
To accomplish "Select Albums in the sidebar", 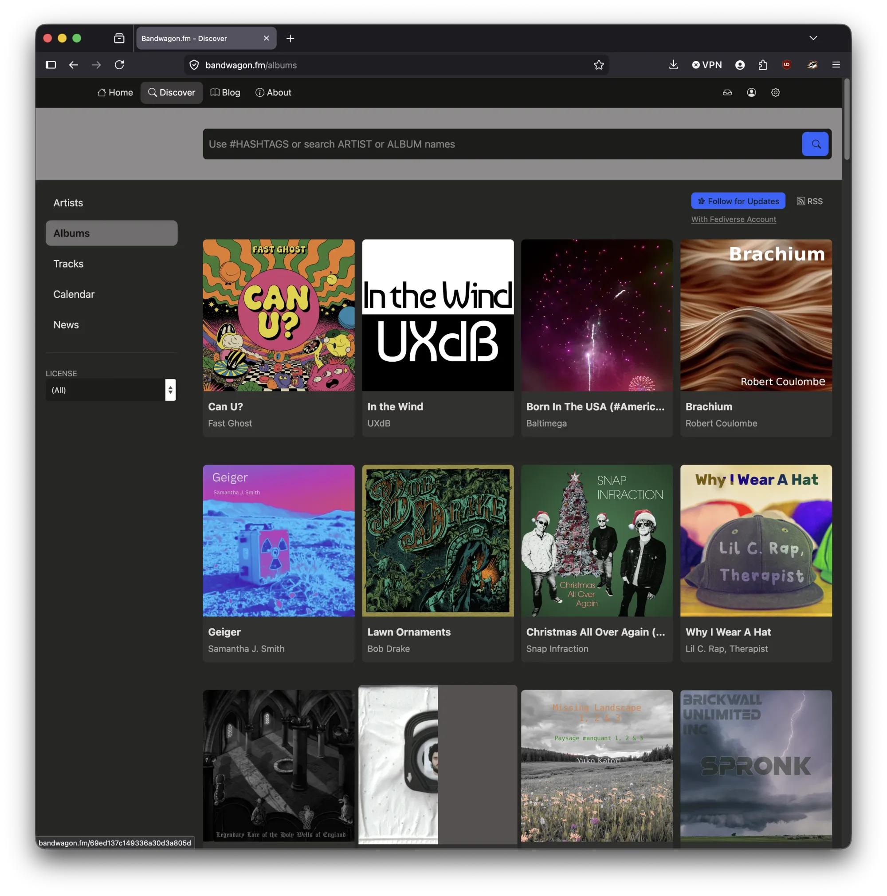I will (112, 233).
